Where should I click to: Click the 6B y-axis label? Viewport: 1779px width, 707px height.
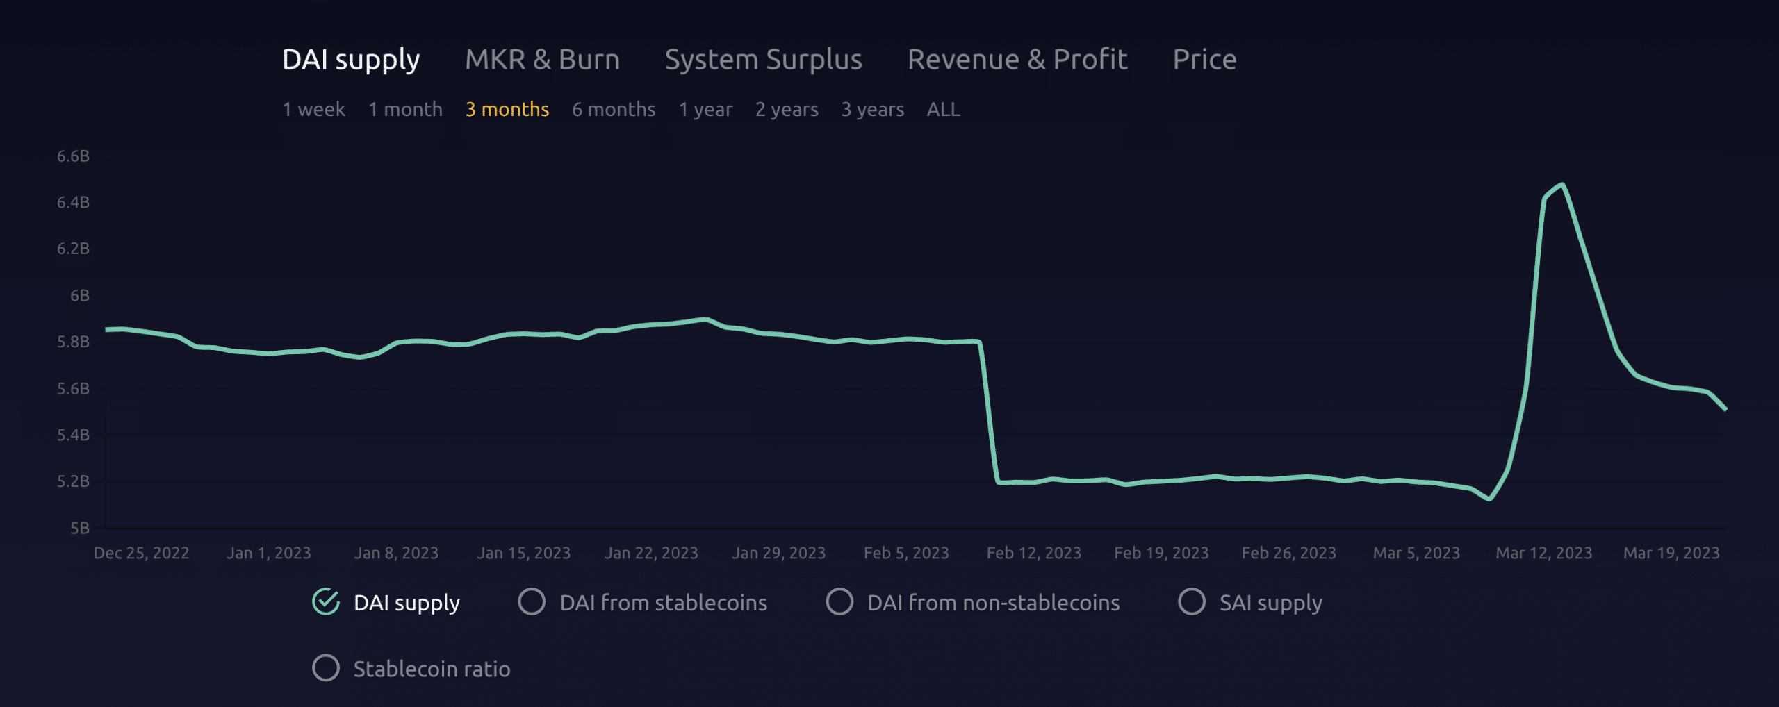click(80, 295)
